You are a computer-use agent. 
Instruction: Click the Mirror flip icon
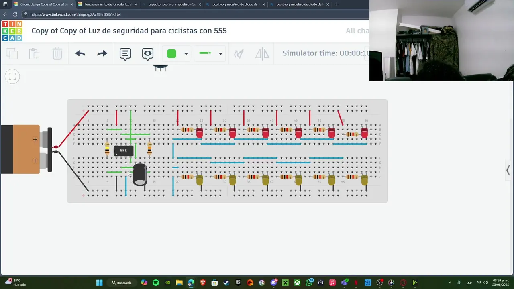click(x=262, y=53)
